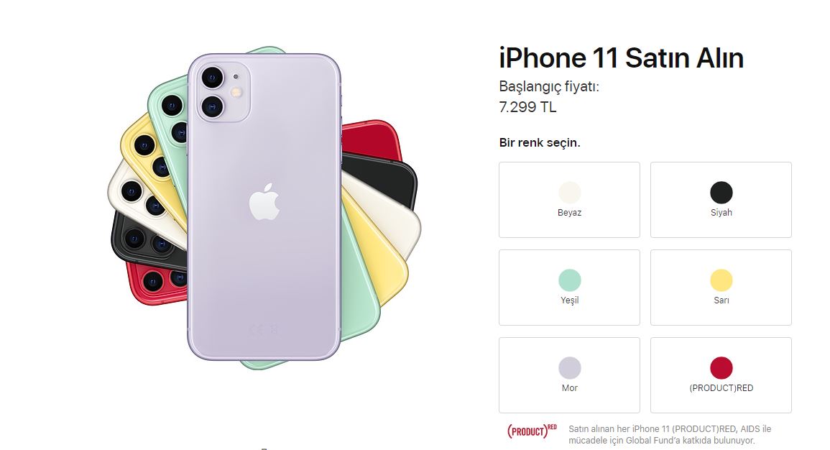
Task: Pick the Yeşil color option
Action: pos(569,288)
